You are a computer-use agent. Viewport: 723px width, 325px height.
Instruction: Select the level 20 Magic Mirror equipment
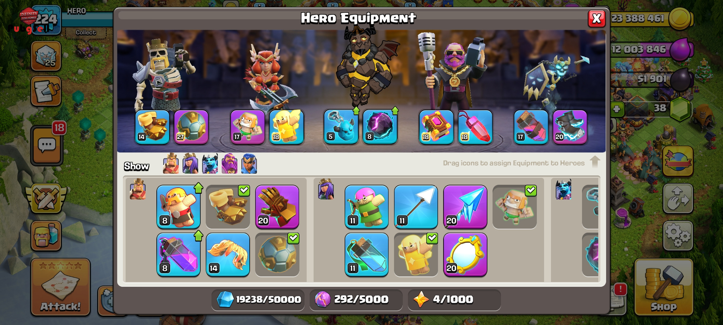465,255
